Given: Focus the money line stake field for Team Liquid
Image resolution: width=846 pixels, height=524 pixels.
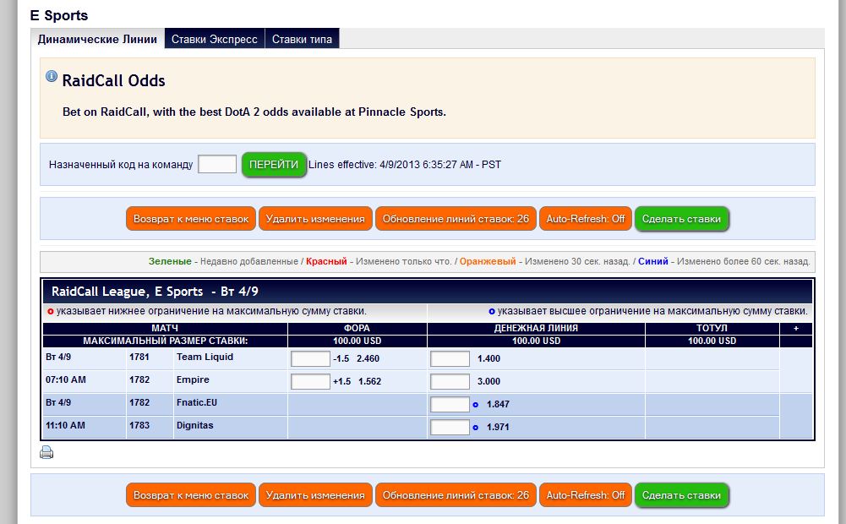Looking at the screenshot, I should click(450, 359).
